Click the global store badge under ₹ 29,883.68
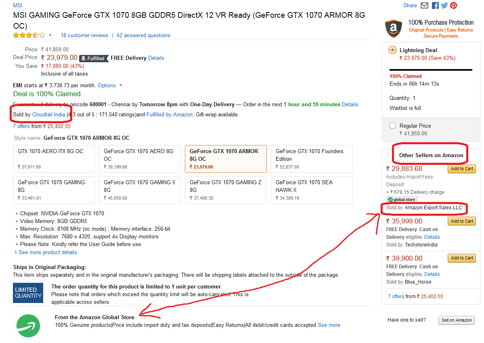The height and width of the screenshot is (343, 484). (x=402, y=200)
